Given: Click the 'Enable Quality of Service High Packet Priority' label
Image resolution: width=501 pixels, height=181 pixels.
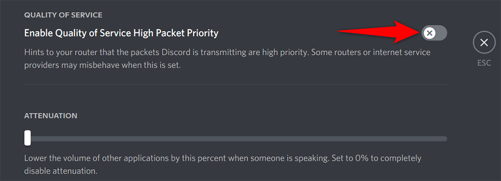Looking at the screenshot, I should [x=121, y=33].
